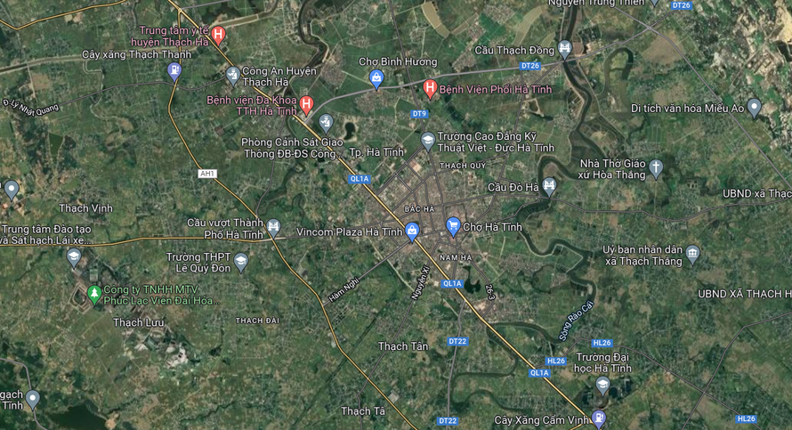Open the Trường Đại học Hà Tĩnh school marker
792x430 pixels.
(x=602, y=385)
